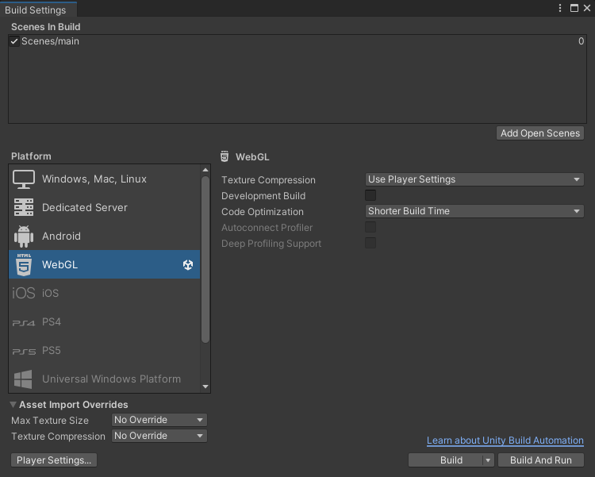Click the platform list scroll up arrow
This screenshot has height=477, width=595.
[x=205, y=170]
